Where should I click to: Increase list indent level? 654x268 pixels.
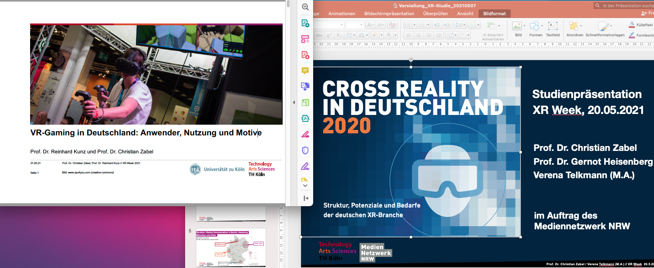(447, 25)
